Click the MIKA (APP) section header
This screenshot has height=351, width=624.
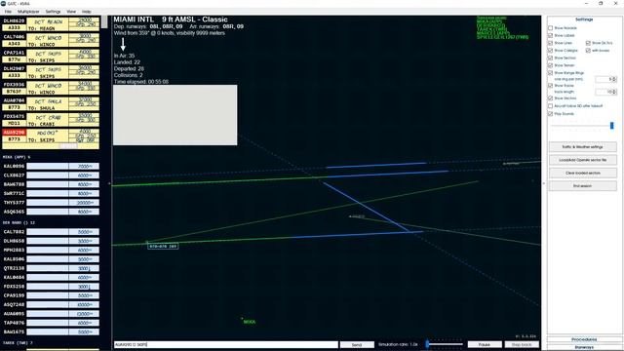17,157
